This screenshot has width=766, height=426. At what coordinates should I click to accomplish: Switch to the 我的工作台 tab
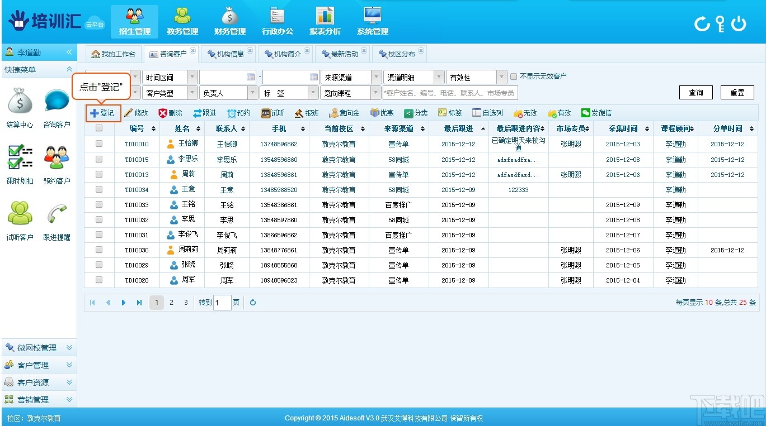pos(114,54)
